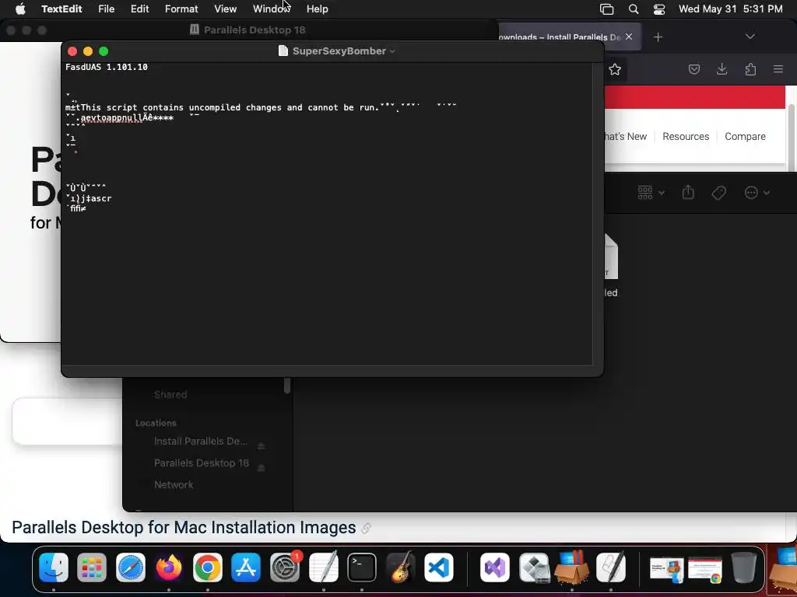Open the Edit menu
Viewport: 797px width, 597px height.
139,9
